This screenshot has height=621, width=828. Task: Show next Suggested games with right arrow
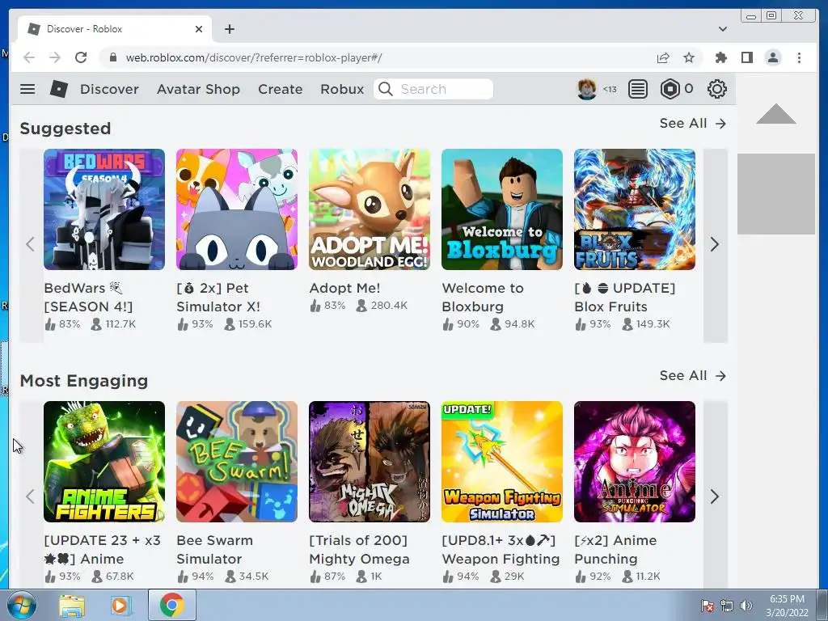coord(715,244)
